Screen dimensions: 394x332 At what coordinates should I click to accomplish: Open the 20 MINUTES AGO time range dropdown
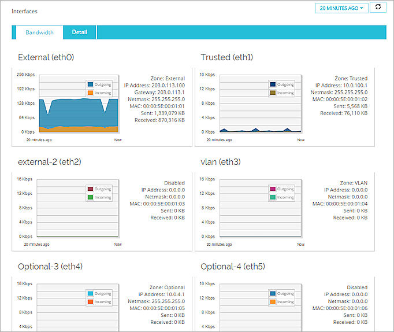click(x=342, y=8)
